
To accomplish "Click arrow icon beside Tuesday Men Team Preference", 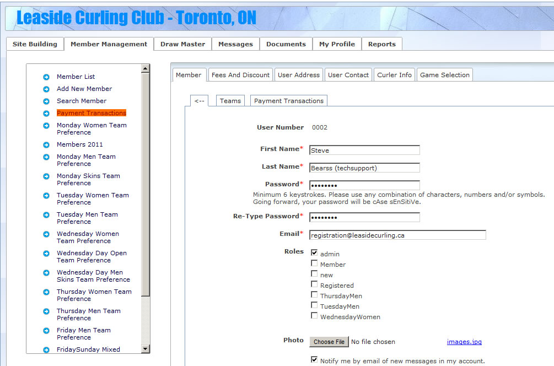I will click(46, 215).
